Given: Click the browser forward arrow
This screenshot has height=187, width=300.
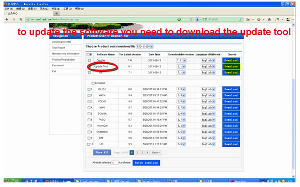Looking at the screenshot, I should [14, 19].
